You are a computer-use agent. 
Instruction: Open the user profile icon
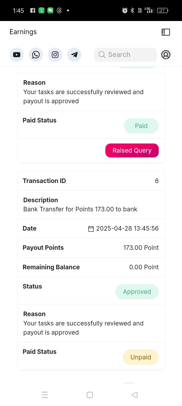(x=166, y=55)
